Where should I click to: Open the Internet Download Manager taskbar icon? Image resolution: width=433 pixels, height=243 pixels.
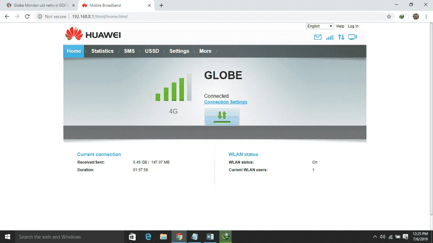tap(226, 237)
